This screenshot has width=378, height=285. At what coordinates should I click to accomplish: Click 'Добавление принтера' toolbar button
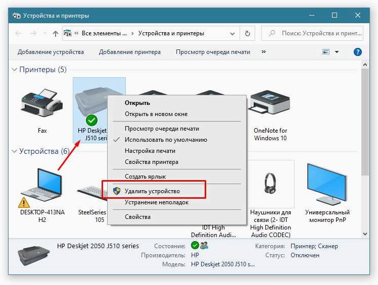[x=130, y=52]
